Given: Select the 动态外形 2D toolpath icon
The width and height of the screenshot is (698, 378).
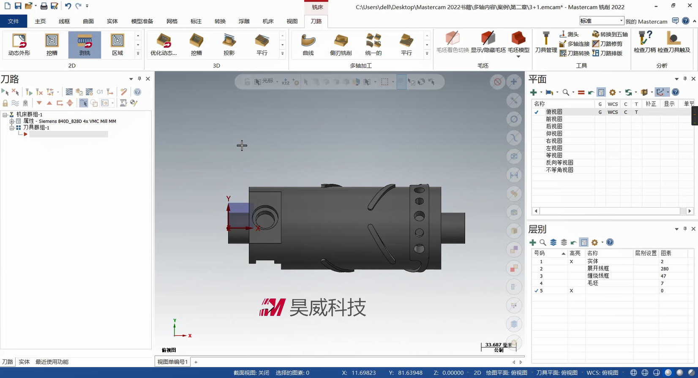Looking at the screenshot, I should (x=19, y=45).
